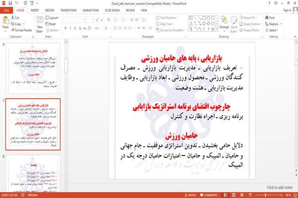Switch to Reading View icon
Viewport: 298px width, 198px height.
click(x=242, y=195)
